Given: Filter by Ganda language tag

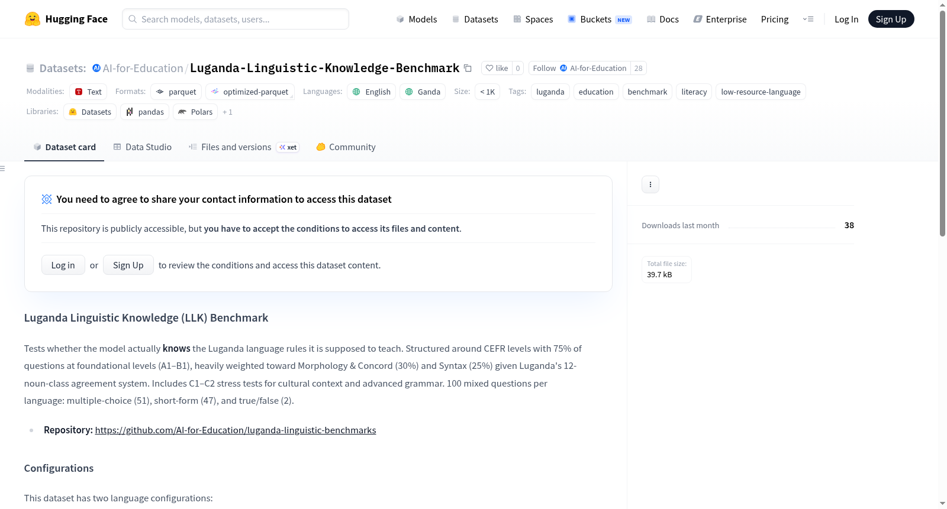Looking at the screenshot, I should coord(423,92).
